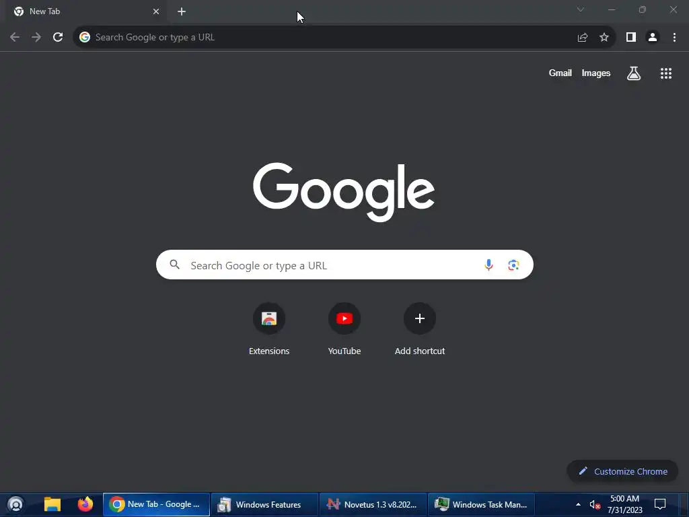Open Search Labs flask icon
Screen dimensions: 689x517
coord(634,73)
